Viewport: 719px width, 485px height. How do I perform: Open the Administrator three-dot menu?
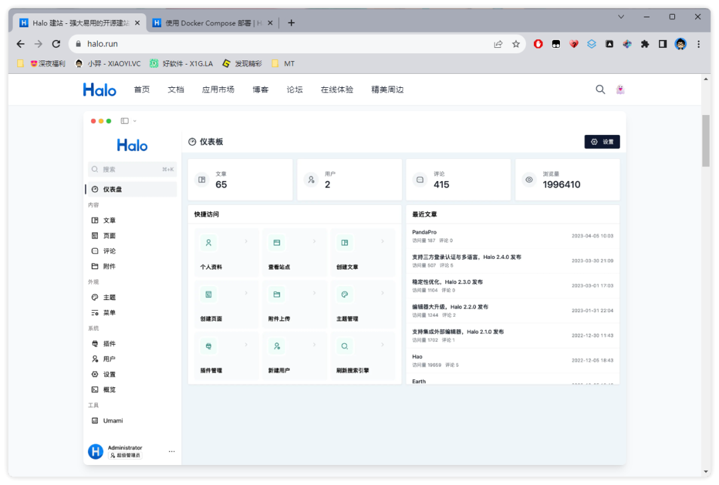point(171,452)
